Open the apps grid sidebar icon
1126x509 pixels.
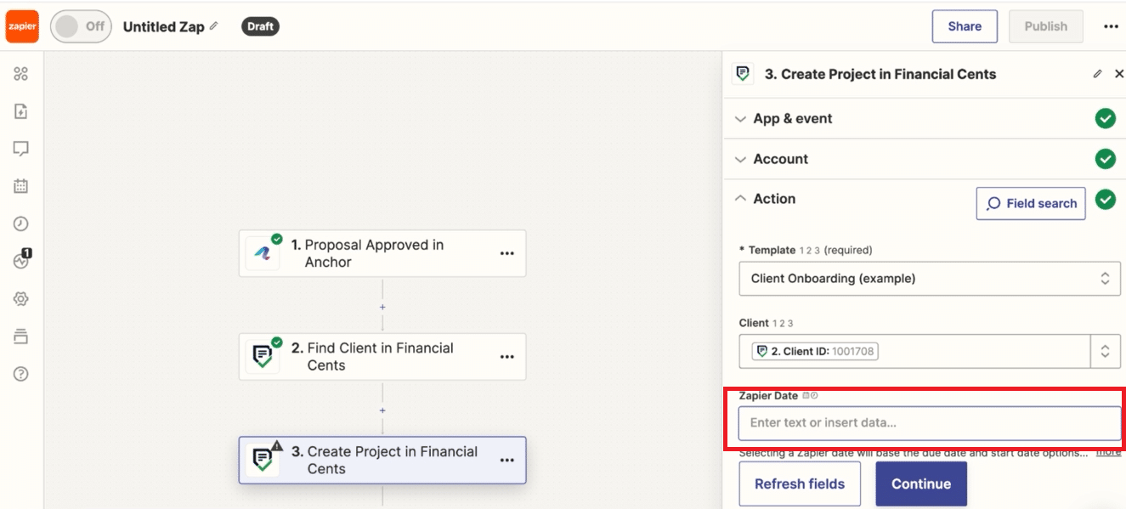21,74
